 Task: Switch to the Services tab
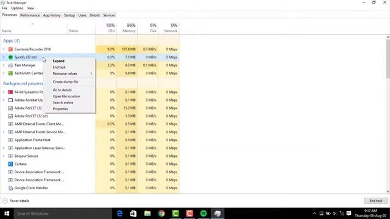point(109,15)
